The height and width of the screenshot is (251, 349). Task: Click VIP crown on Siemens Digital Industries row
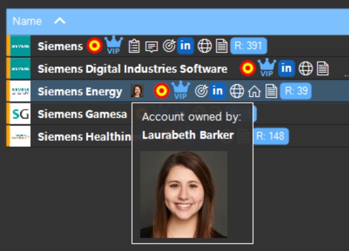267,67
